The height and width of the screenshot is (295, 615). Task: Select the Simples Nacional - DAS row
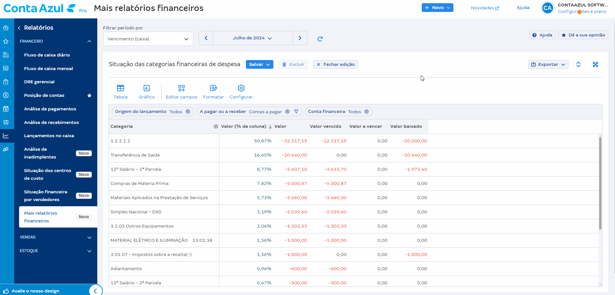click(354, 212)
